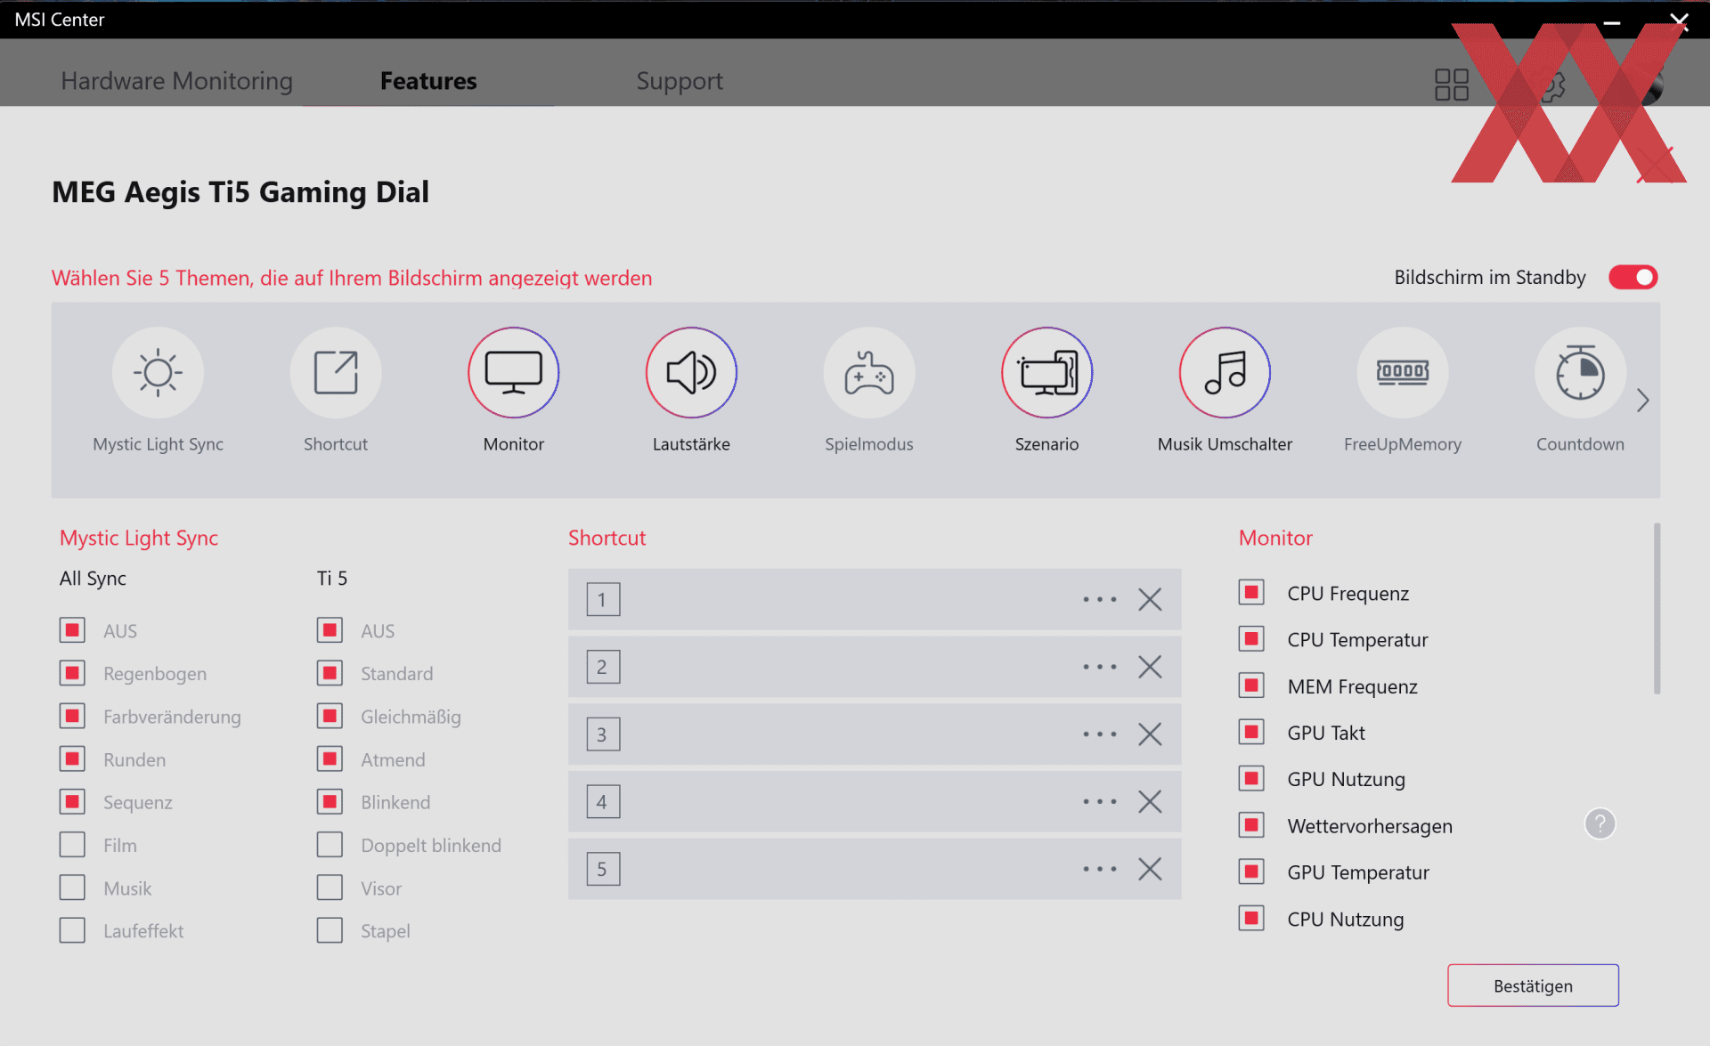Select the Mystic Light Sync theme icon
The width and height of the screenshot is (1710, 1046).
158,372
